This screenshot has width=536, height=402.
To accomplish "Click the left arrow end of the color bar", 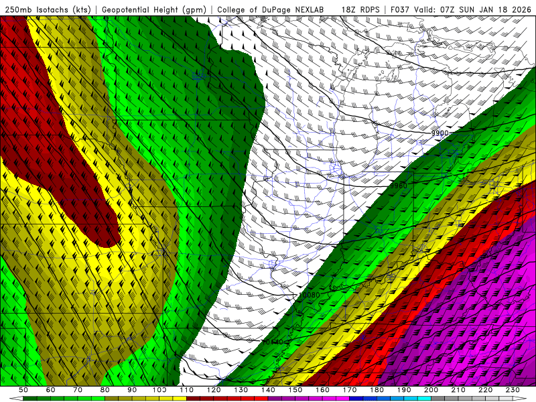I will tap(16, 399).
